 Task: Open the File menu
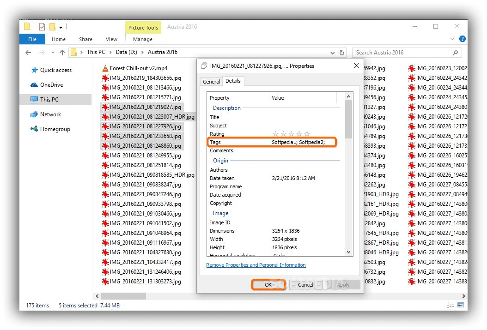pyautogui.click(x=32, y=39)
